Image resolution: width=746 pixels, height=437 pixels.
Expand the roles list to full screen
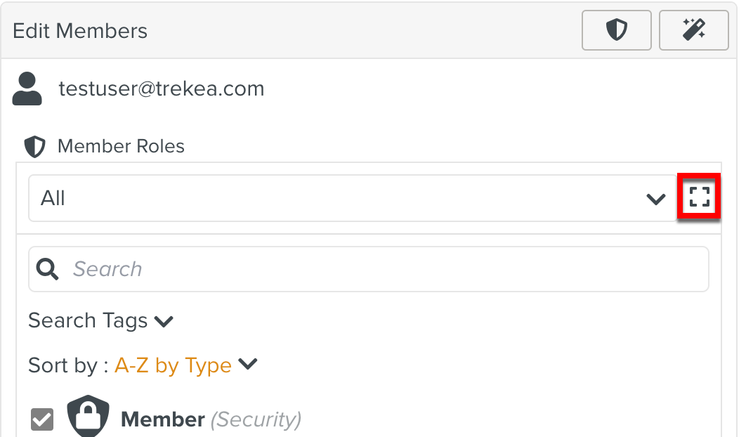699,197
